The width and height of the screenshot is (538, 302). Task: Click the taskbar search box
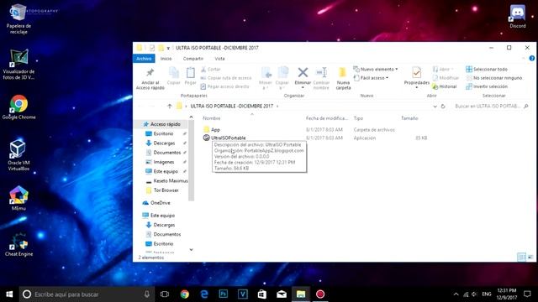[x=86, y=294]
